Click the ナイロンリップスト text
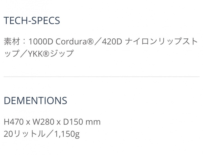Screen dimensions: 203x155 click(162, 41)
